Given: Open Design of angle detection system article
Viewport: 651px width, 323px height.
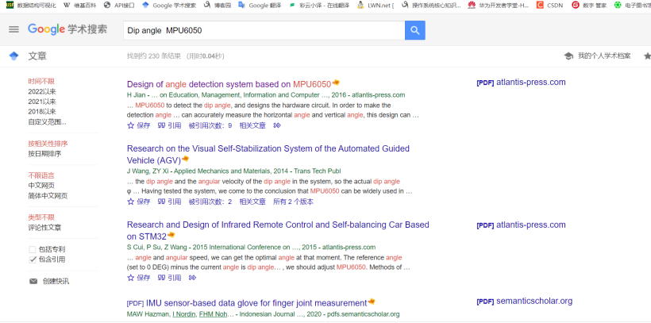Looking at the screenshot, I should tap(229, 84).
